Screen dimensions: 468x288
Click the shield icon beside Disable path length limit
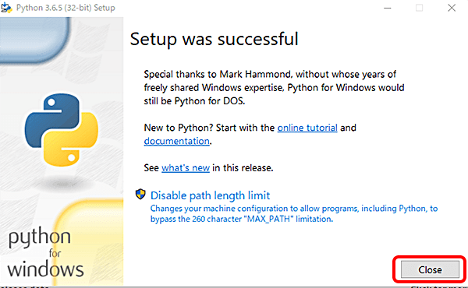[140, 194]
